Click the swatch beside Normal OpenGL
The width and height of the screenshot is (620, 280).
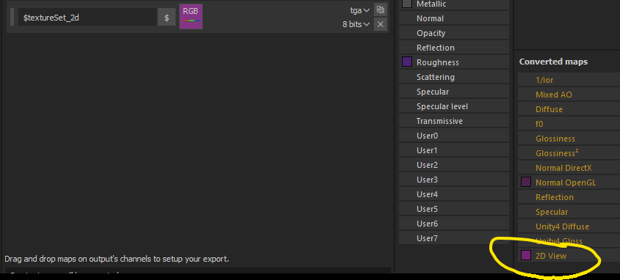pyautogui.click(x=525, y=183)
